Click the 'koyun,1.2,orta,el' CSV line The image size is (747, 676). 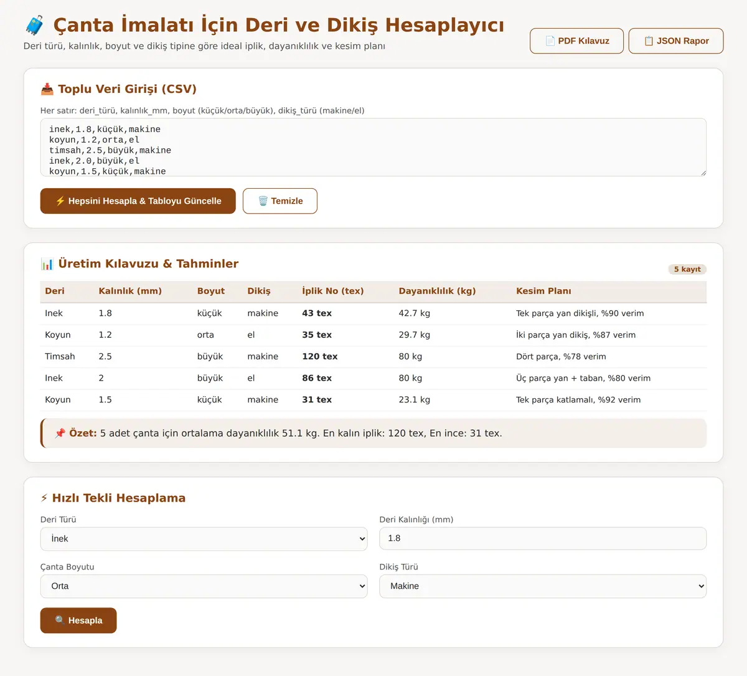(x=95, y=140)
